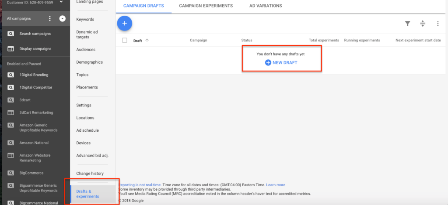The width and height of the screenshot is (448, 205).
Task: Click the 1Digital Competitor campaign icon
Action: coord(10,88)
